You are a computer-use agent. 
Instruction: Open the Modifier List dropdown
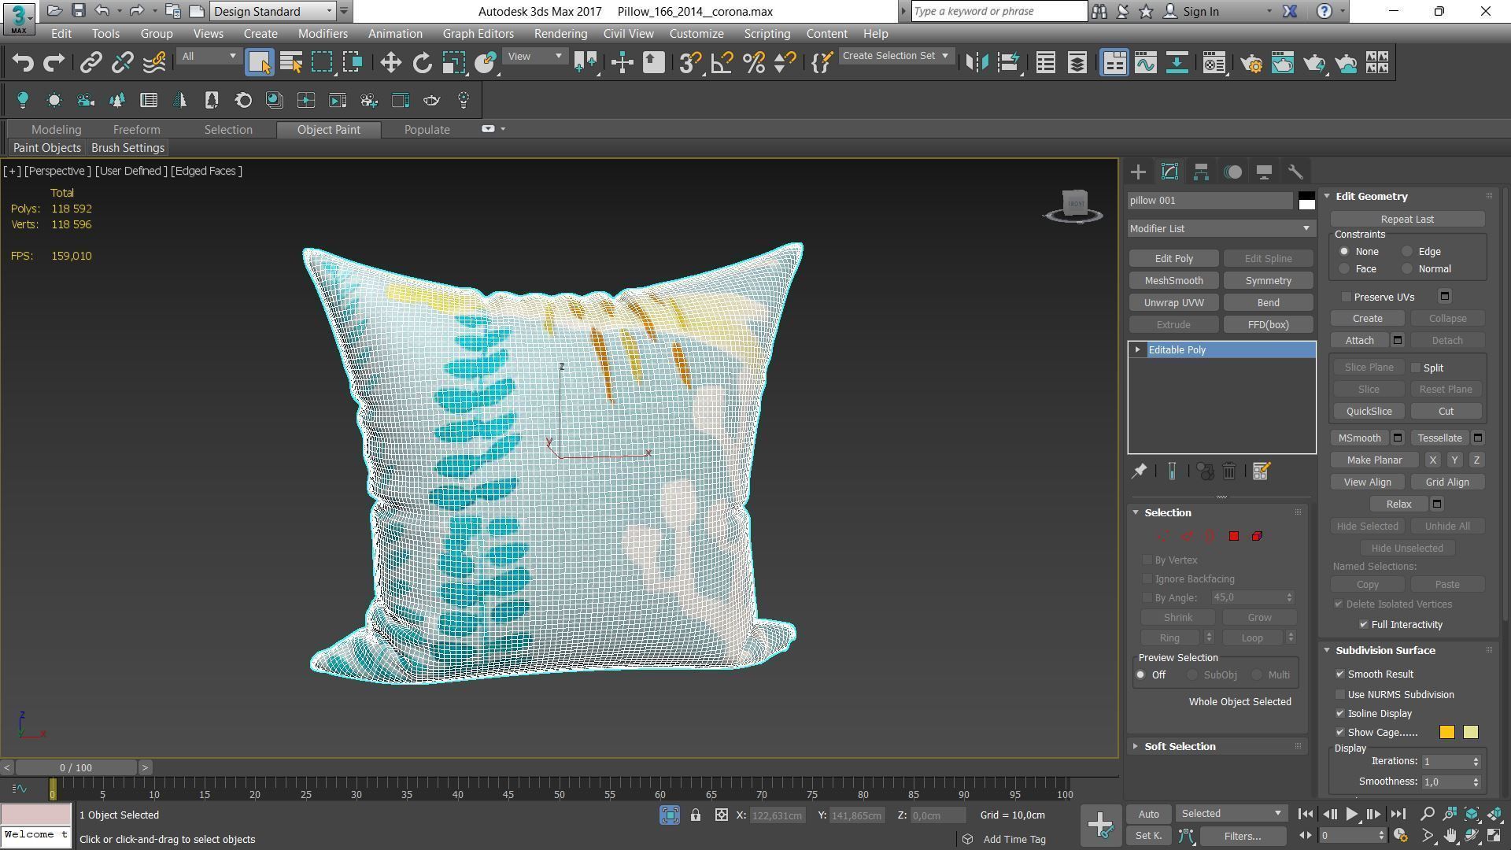1221,228
